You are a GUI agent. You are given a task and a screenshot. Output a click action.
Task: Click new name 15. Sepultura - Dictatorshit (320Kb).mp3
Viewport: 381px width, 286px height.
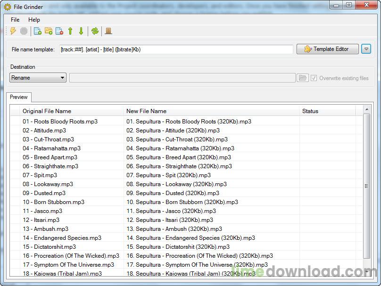click(x=178, y=247)
